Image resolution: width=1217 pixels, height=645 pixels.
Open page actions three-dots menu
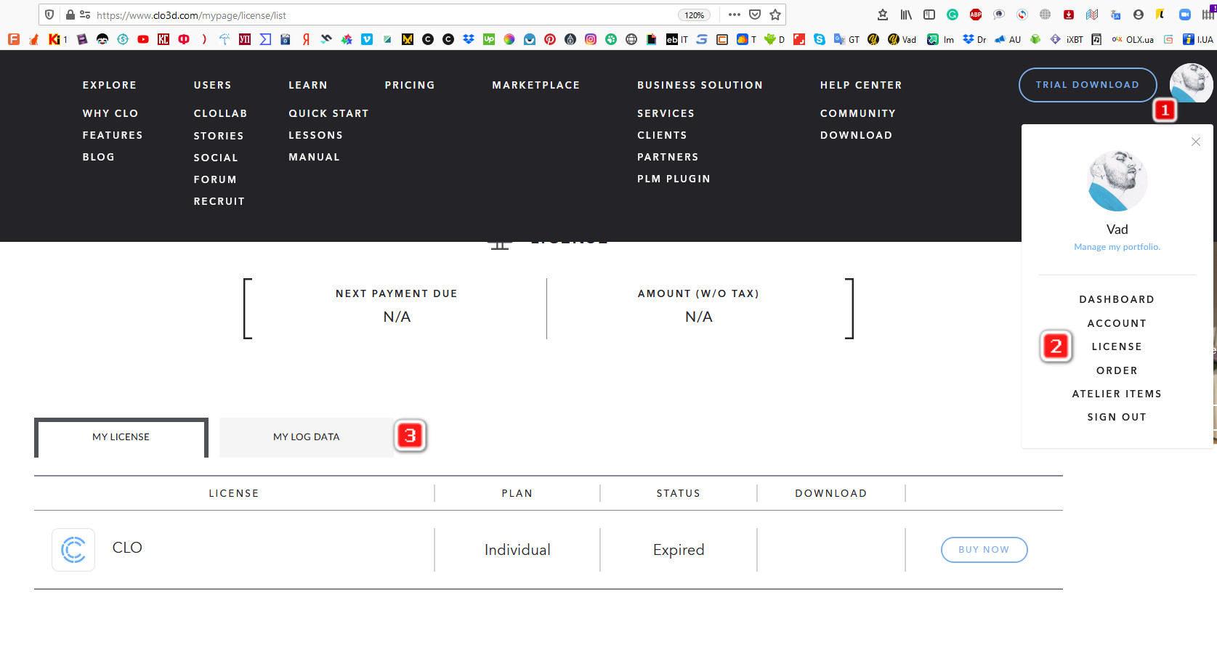(x=735, y=15)
